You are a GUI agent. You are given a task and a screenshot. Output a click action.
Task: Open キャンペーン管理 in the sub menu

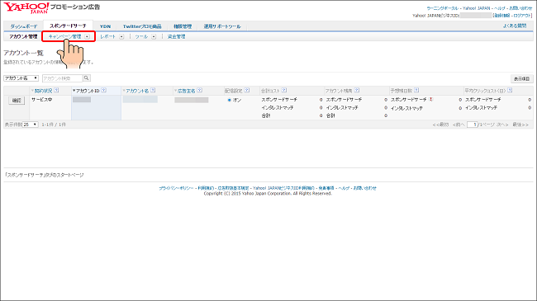click(x=65, y=36)
